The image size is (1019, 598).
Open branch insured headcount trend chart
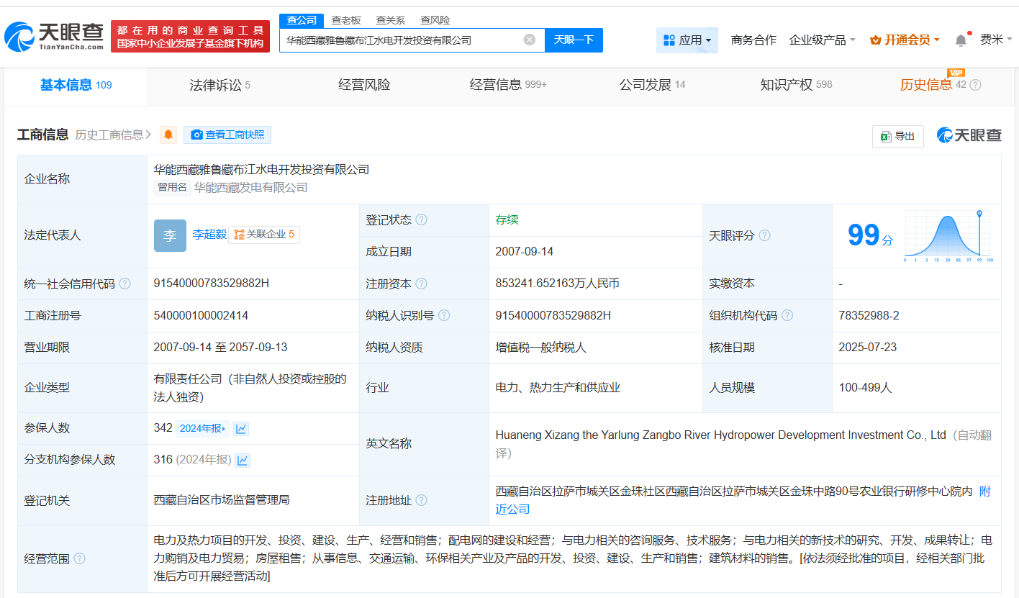(x=243, y=461)
